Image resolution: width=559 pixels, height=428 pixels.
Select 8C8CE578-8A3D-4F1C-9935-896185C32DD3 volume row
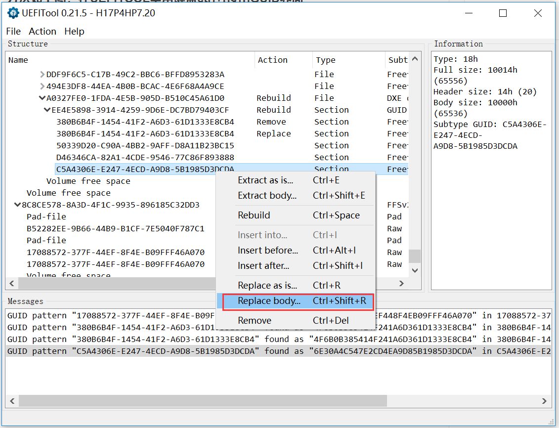111,205
